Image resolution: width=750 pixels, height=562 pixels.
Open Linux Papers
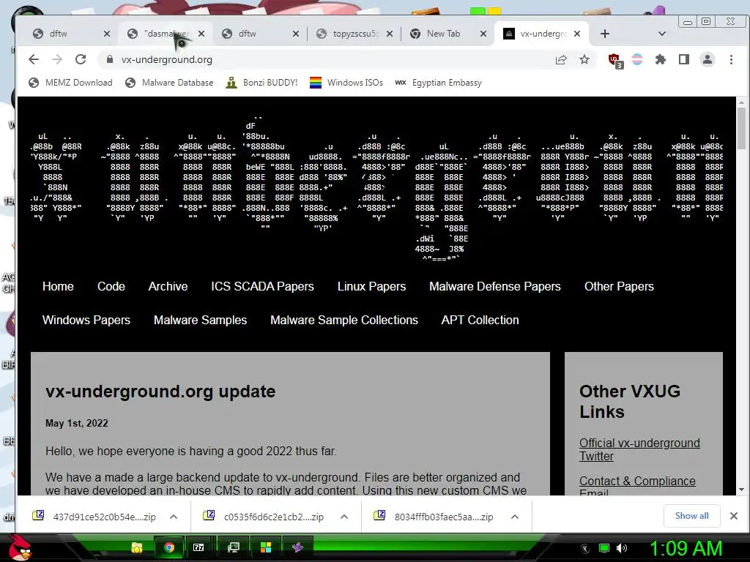(371, 286)
